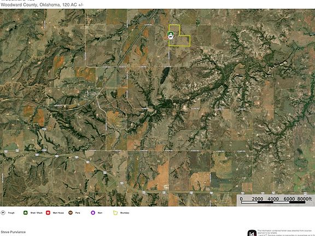The width and height of the screenshot is (315, 236).
Task: Click the 'Main House' legend label
Action: coord(59,213)
